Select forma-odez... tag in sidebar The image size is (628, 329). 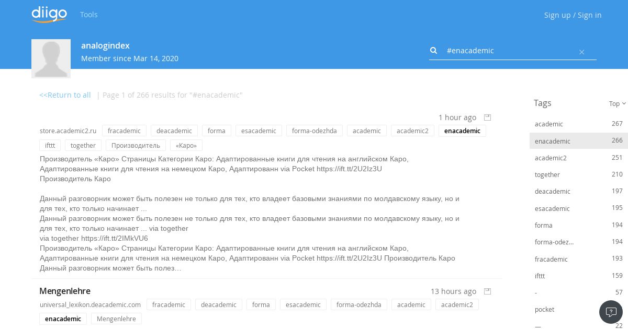click(578, 242)
